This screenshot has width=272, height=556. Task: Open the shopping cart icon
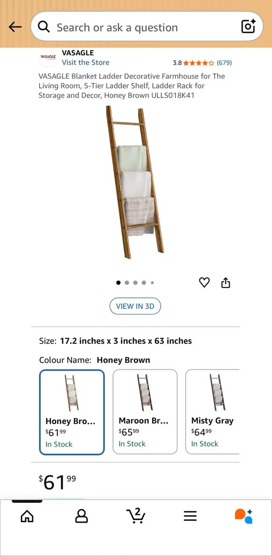pyautogui.click(x=136, y=516)
